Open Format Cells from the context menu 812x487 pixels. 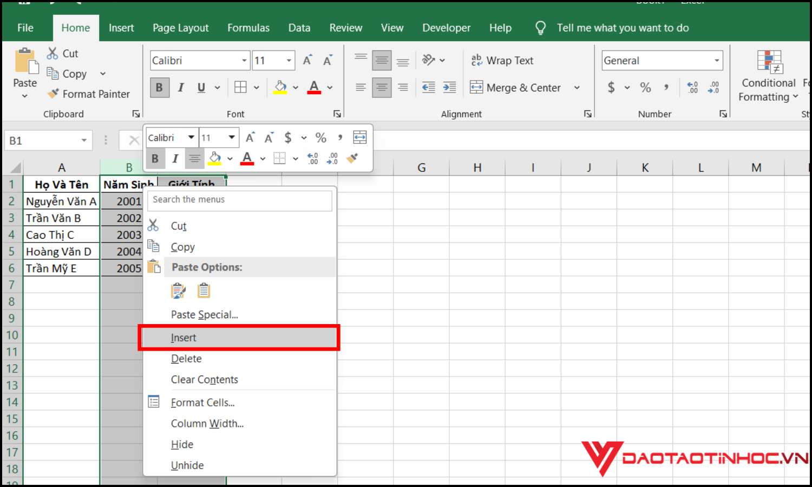[203, 402]
